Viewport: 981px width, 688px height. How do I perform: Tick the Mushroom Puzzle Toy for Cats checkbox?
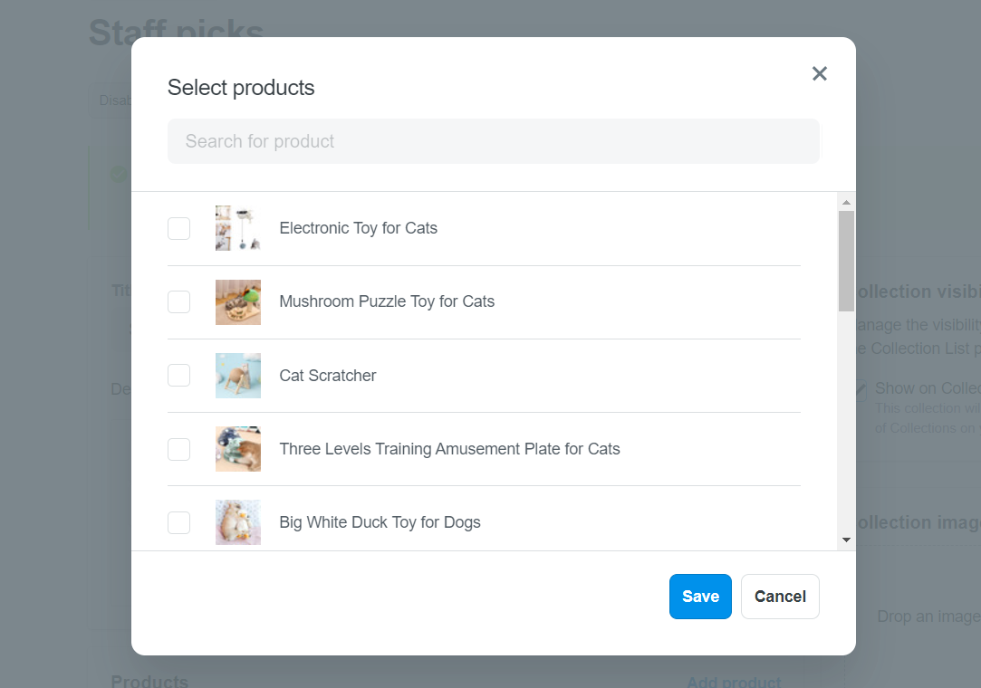coord(179,301)
